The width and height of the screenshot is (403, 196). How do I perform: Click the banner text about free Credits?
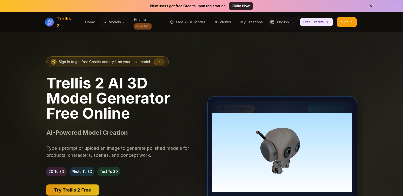click(x=188, y=6)
